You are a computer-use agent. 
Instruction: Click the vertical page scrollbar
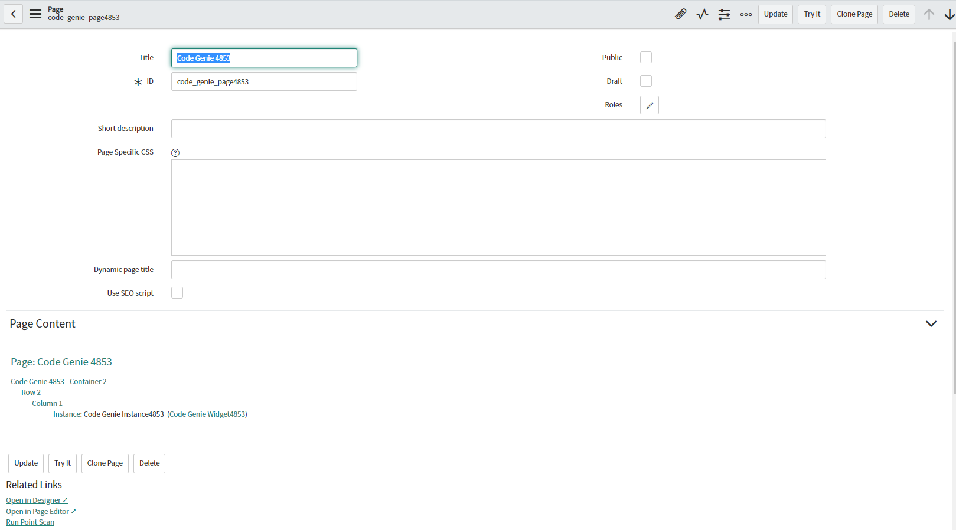coord(954,218)
